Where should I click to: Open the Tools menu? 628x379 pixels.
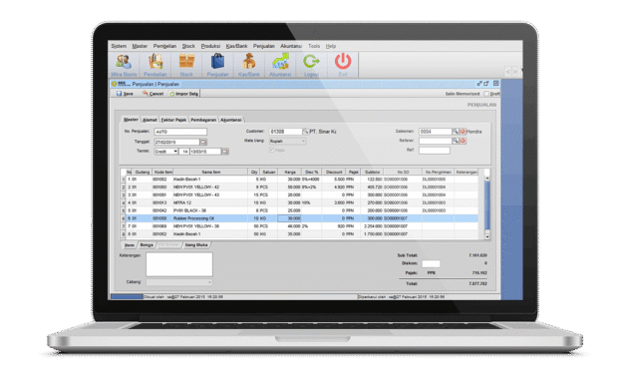314,46
